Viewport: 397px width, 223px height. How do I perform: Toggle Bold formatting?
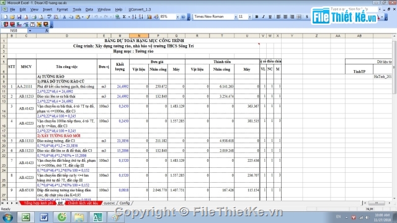256,17
